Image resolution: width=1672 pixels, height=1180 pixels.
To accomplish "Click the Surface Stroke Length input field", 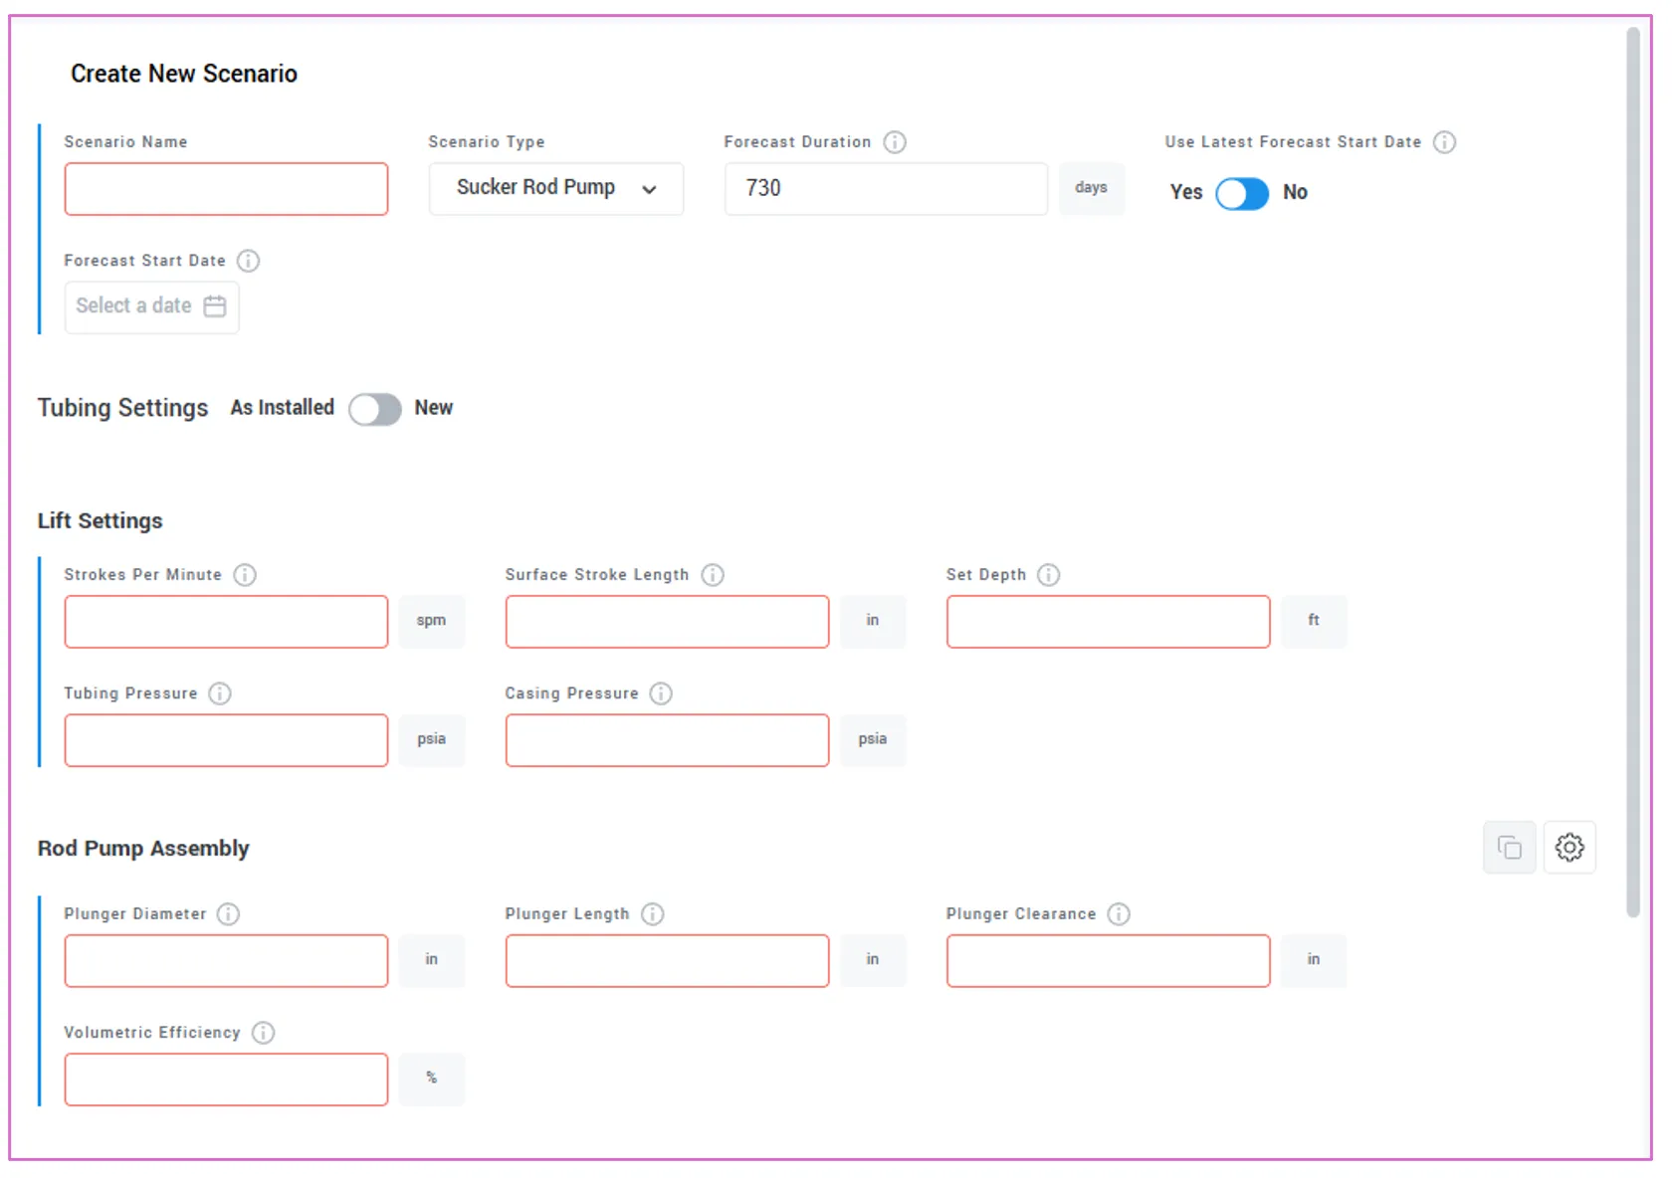I will [667, 622].
